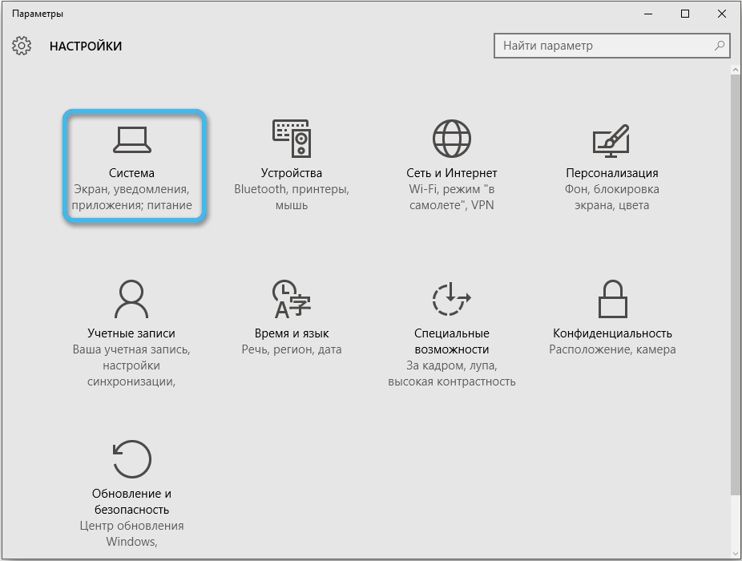Click 'Расположение, камера' description
The width and height of the screenshot is (742, 561).
click(612, 349)
